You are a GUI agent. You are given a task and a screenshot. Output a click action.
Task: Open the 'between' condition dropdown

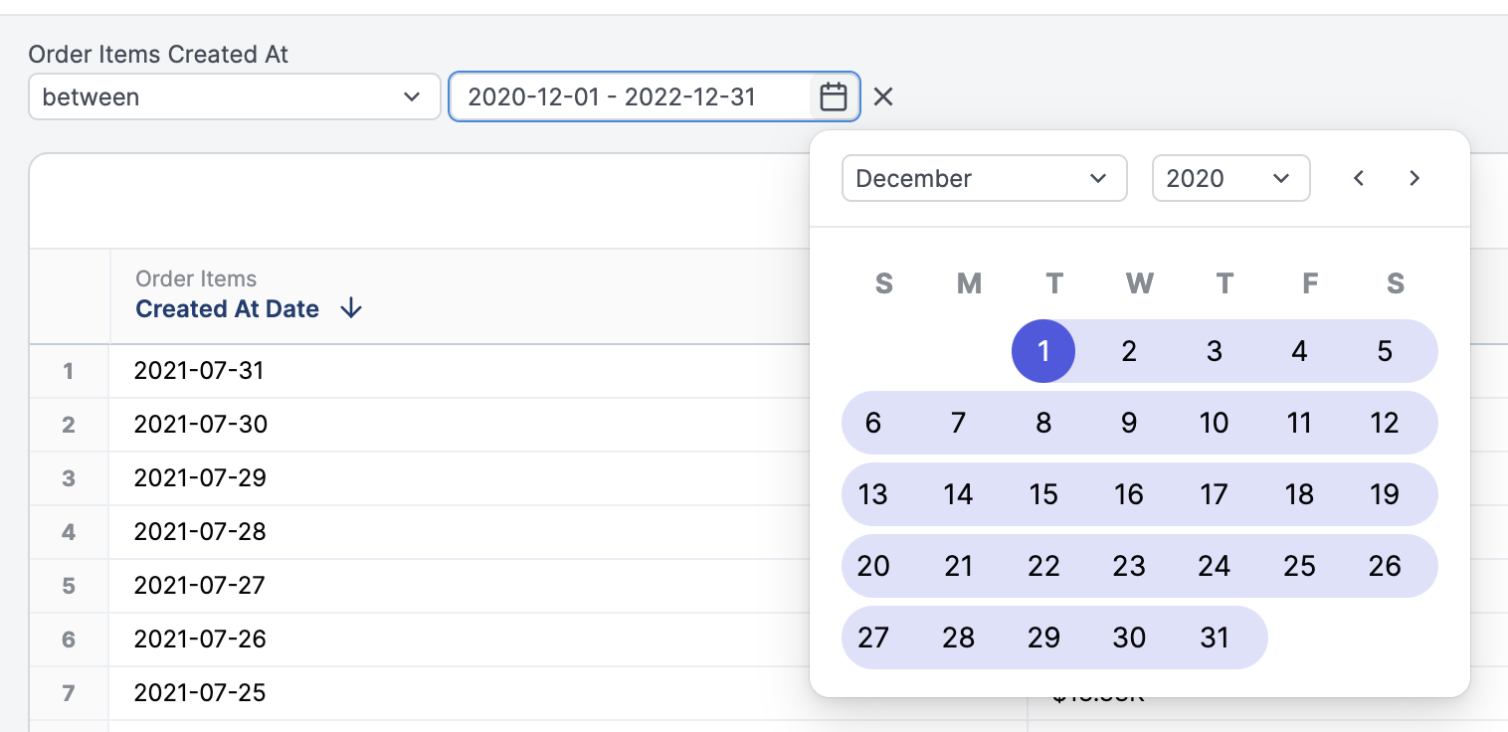(234, 97)
